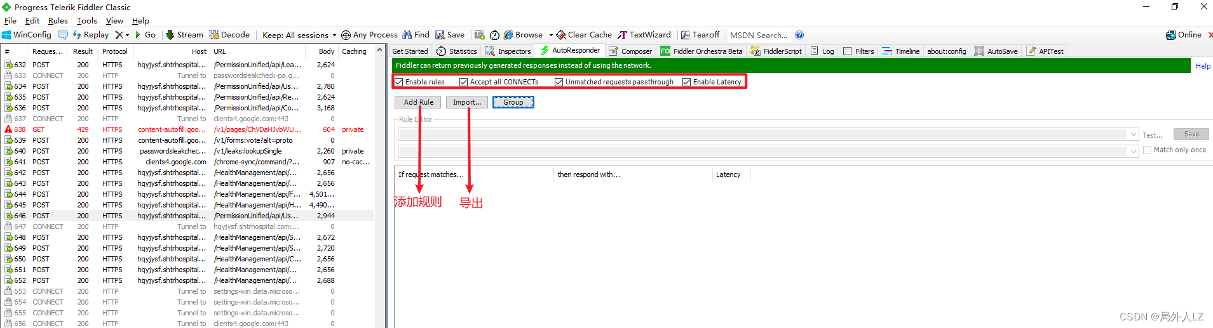Click the Group button
1213x328 pixels.
point(513,102)
